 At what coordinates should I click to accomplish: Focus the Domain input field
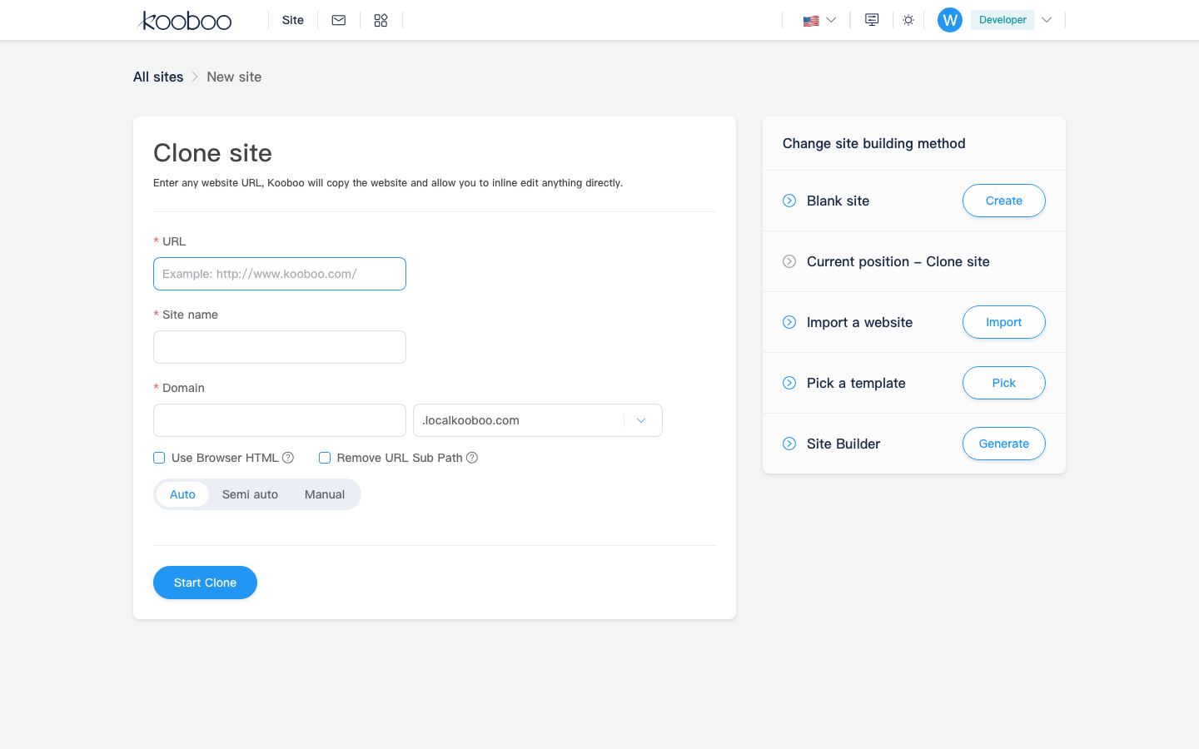(280, 420)
